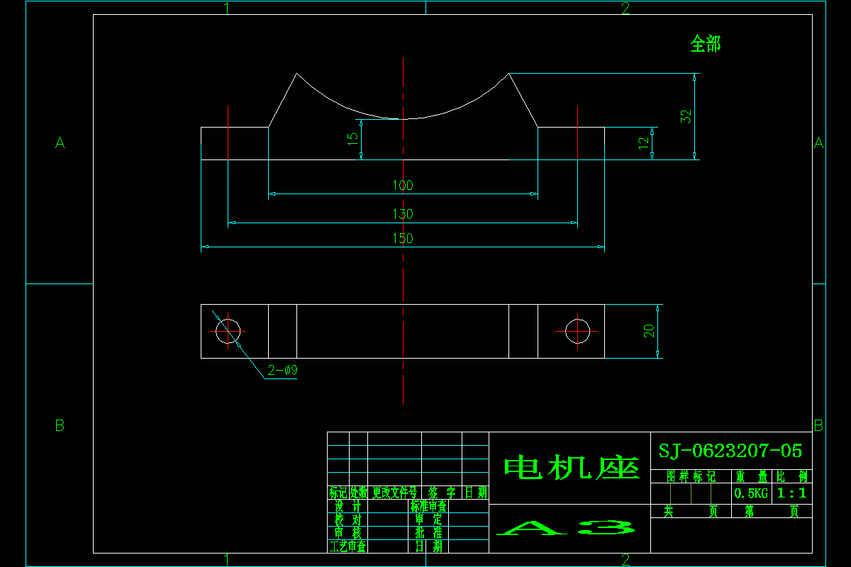The image size is (851, 567).
Task: Click the 1:1 scale value
Action: point(792,493)
